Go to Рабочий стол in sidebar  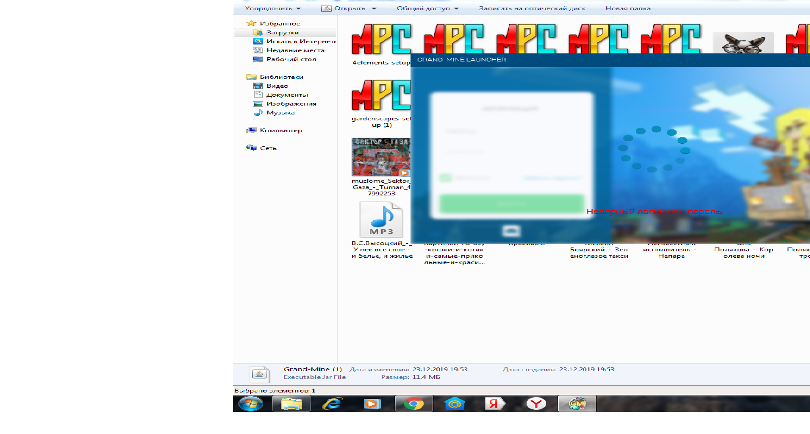(291, 59)
